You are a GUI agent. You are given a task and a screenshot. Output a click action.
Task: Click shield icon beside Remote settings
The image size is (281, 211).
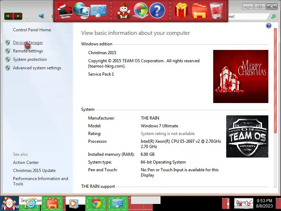click(x=8, y=51)
